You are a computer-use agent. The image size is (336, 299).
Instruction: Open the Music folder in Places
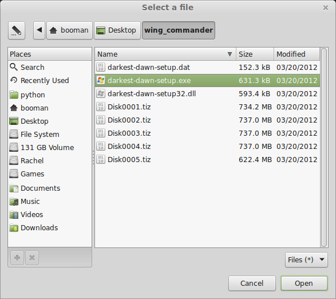(50, 202)
